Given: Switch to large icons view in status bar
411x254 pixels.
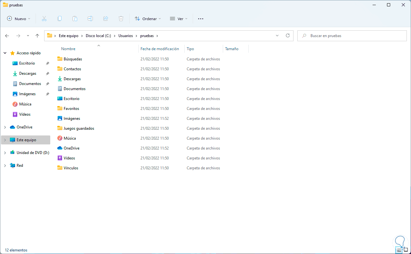Looking at the screenshot, I should (406, 250).
